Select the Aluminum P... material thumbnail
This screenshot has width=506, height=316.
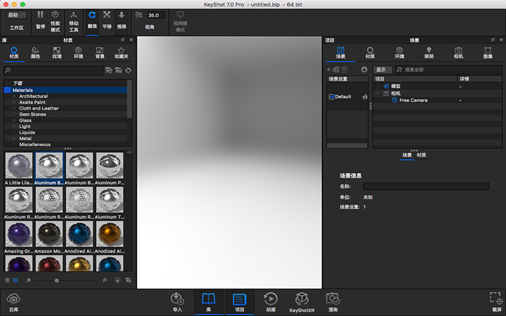click(109, 166)
